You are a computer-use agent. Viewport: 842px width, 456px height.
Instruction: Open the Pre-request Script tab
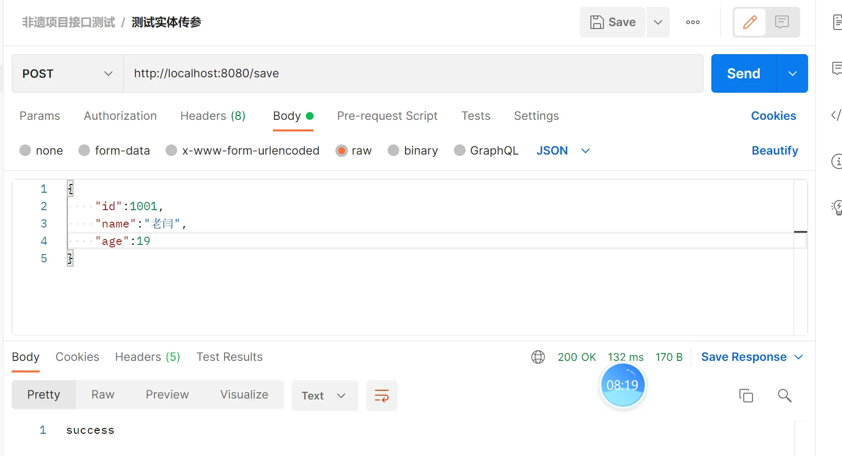pyautogui.click(x=387, y=116)
